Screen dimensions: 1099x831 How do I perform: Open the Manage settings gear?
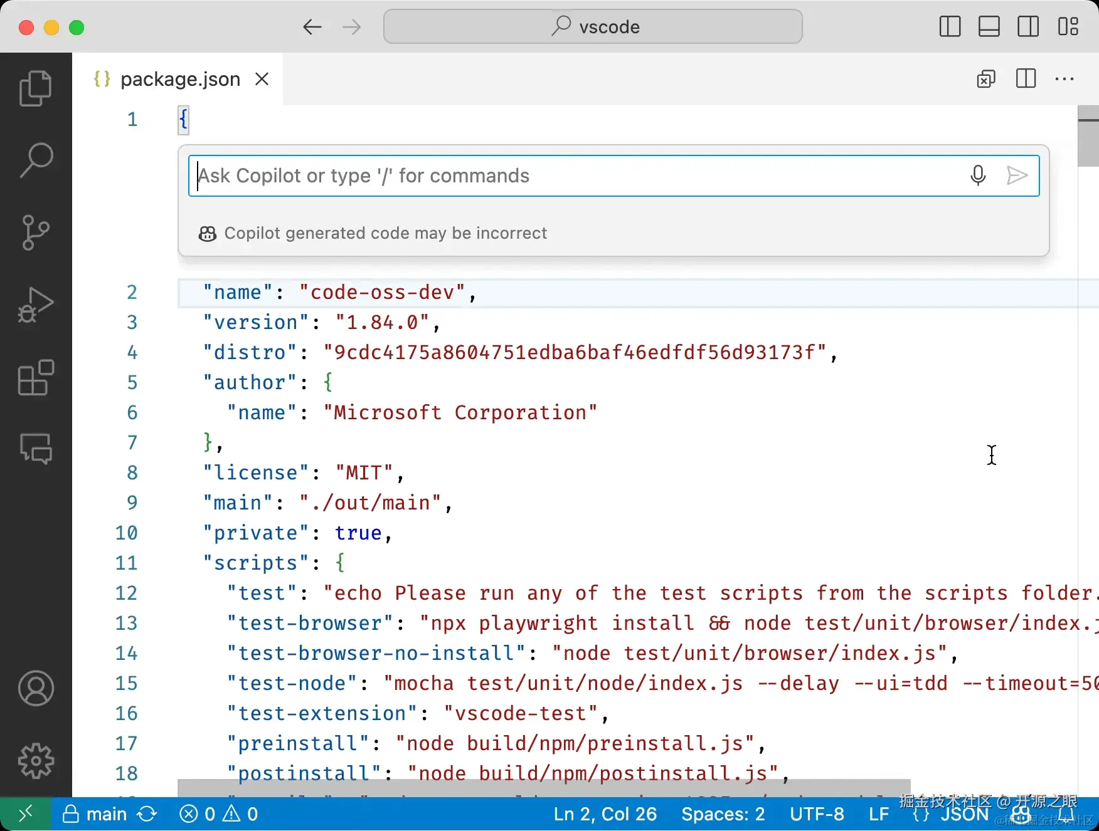coord(36,761)
